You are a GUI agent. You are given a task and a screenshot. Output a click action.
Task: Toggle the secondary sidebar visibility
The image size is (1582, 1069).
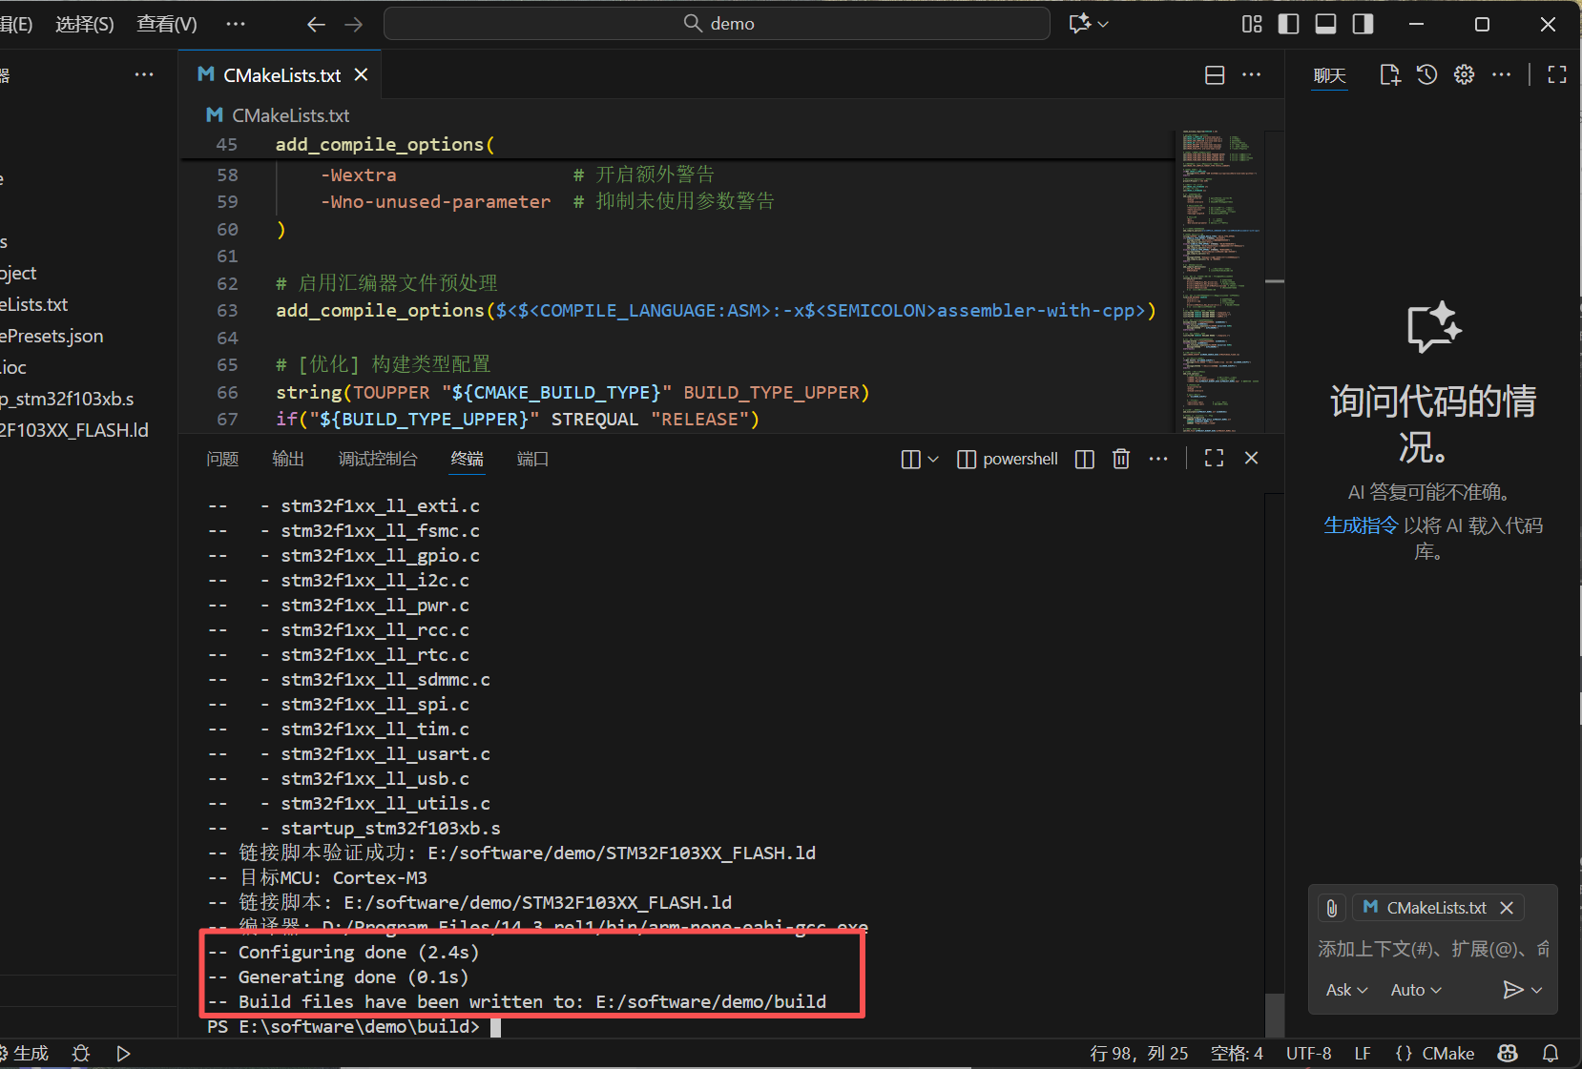(x=1362, y=24)
